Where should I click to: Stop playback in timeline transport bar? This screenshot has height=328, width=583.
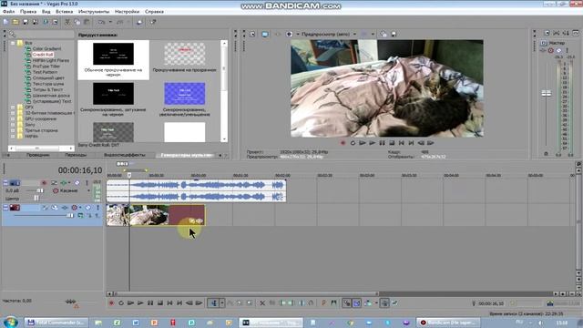coord(160,303)
